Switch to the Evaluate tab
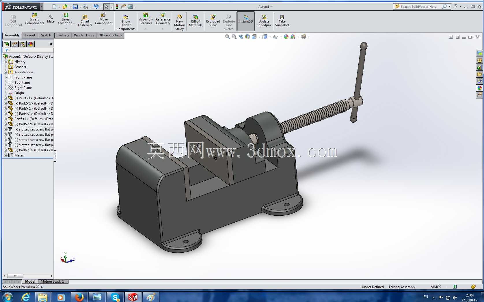 (63, 35)
